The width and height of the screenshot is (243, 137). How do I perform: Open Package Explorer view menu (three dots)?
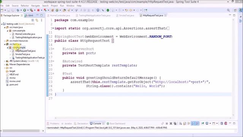tap(41, 20)
